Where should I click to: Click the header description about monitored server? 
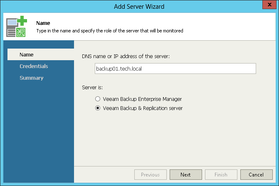tap(110, 31)
